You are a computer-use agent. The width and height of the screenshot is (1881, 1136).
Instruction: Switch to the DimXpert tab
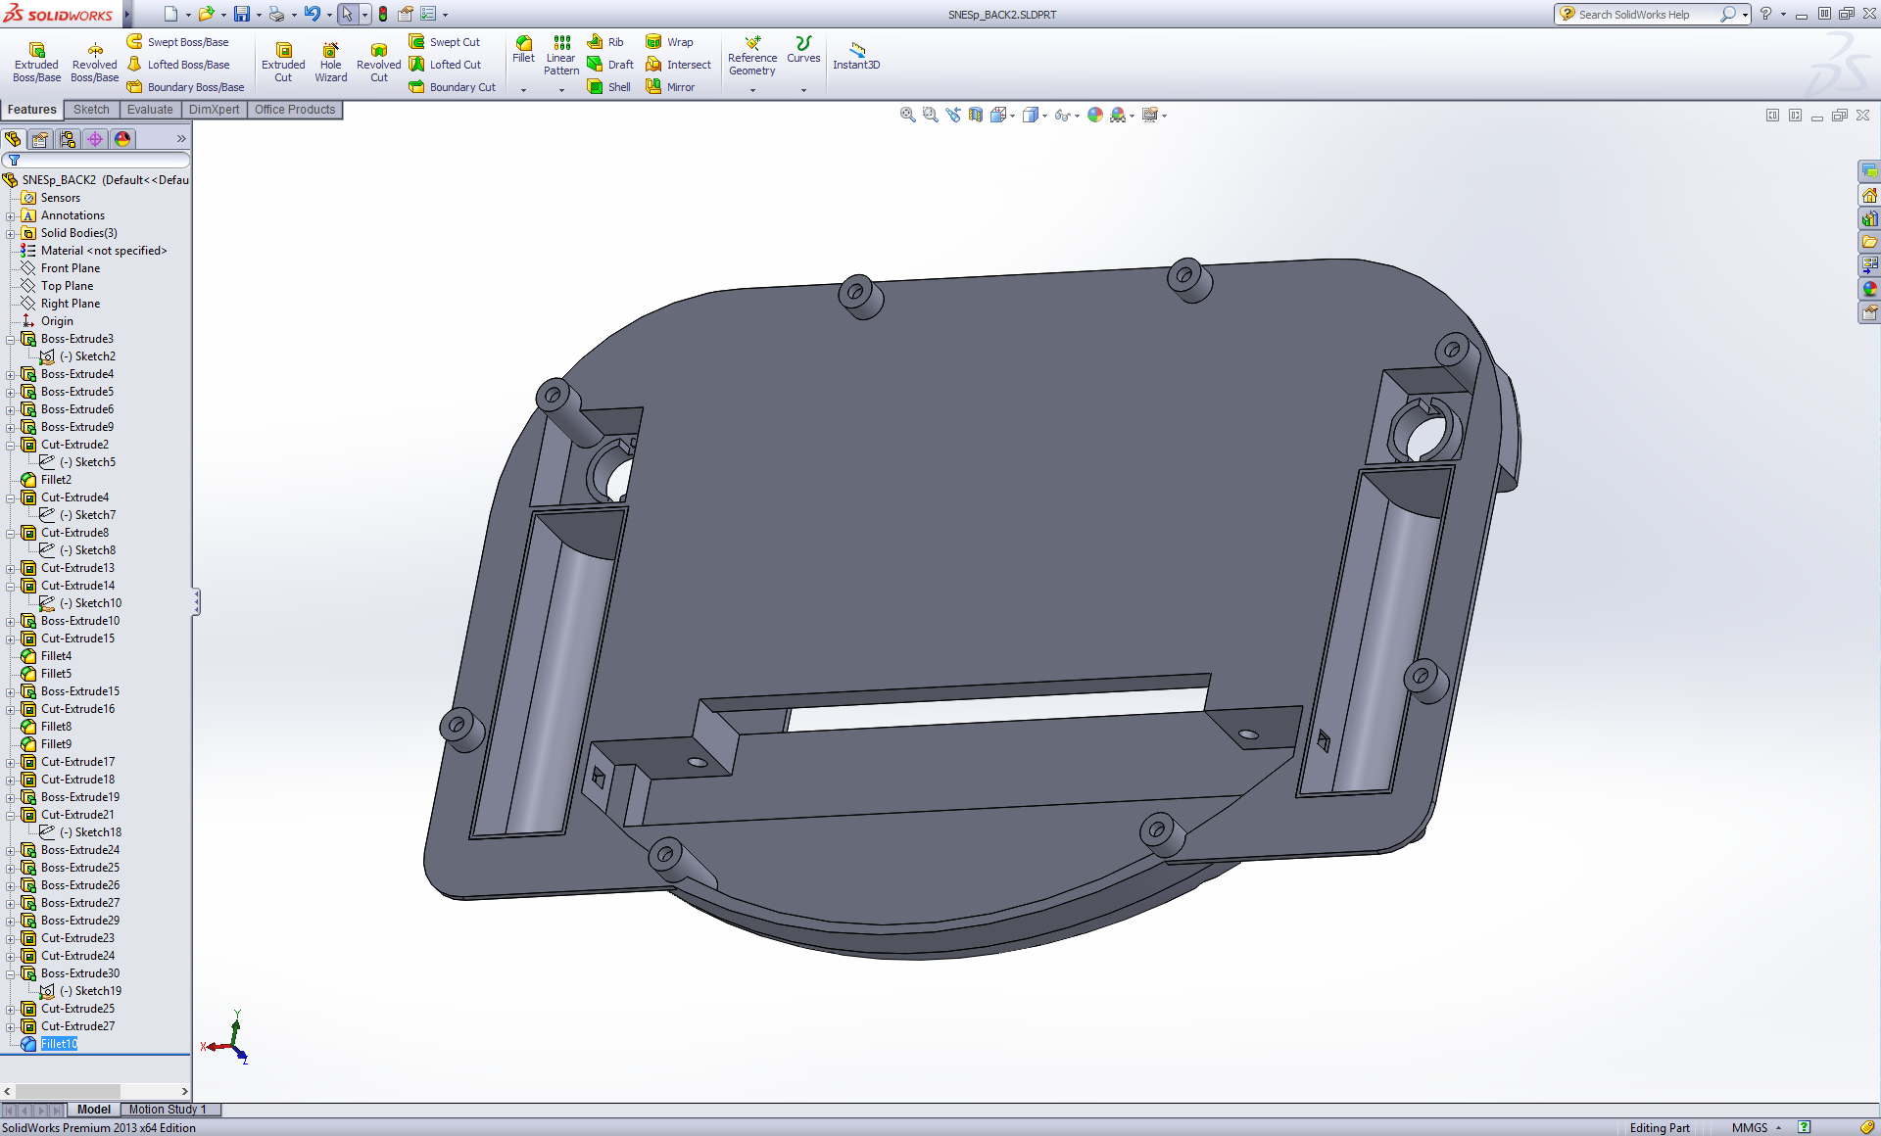click(214, 110)
